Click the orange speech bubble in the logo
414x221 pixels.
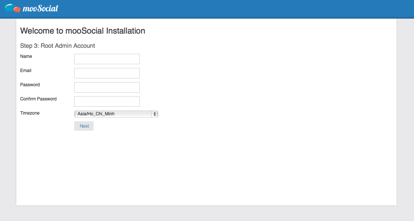coord(17,10)
